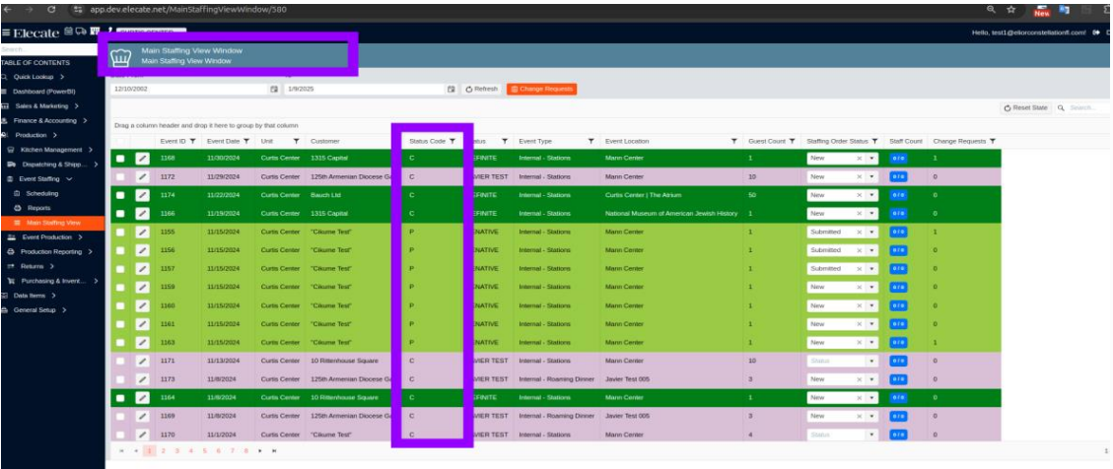Click the grid Search box

[x=1081, y=107]
